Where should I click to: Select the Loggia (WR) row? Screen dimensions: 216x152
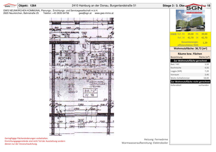click(x=190, y=71)
